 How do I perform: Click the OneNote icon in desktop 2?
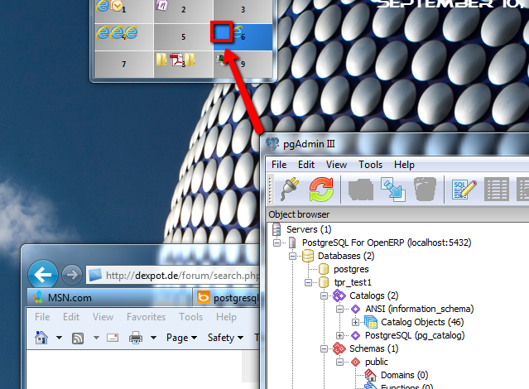coord(162,6)
